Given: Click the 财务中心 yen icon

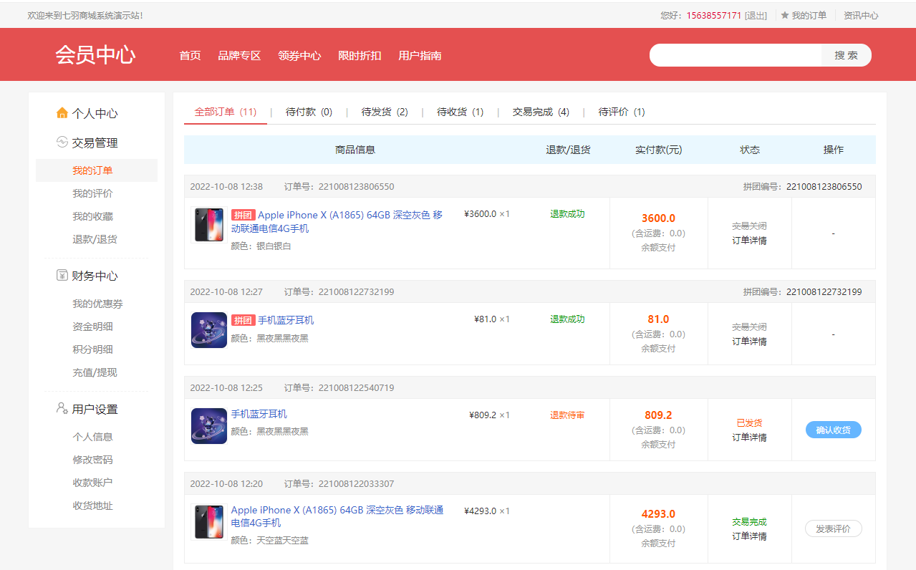Looking at the screenshot, I should [62, 276].
